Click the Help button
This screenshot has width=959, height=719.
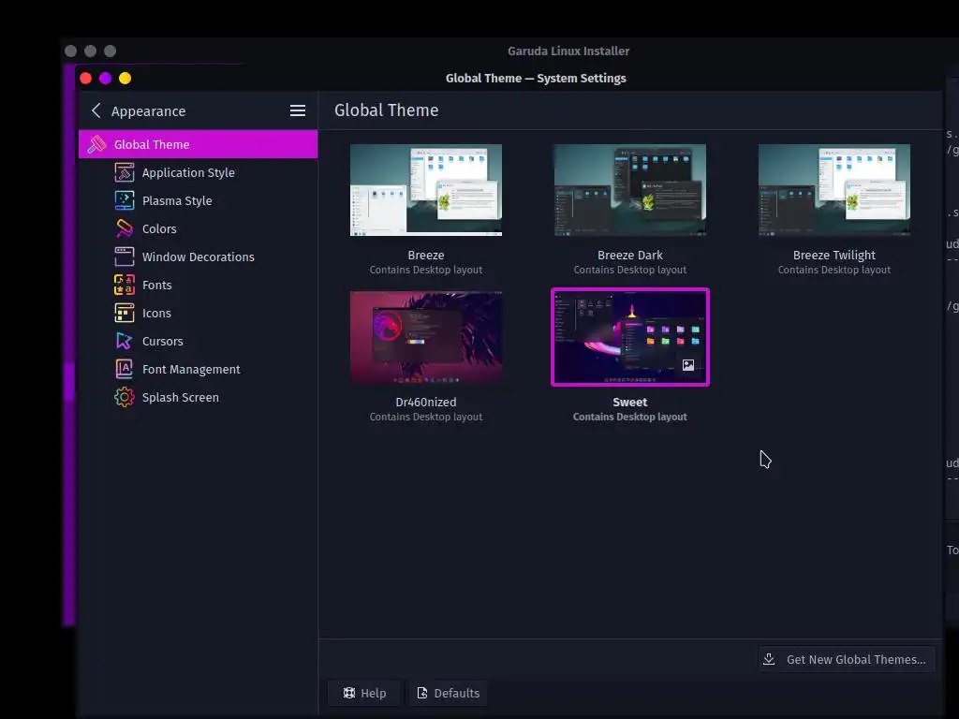(364, 693)
